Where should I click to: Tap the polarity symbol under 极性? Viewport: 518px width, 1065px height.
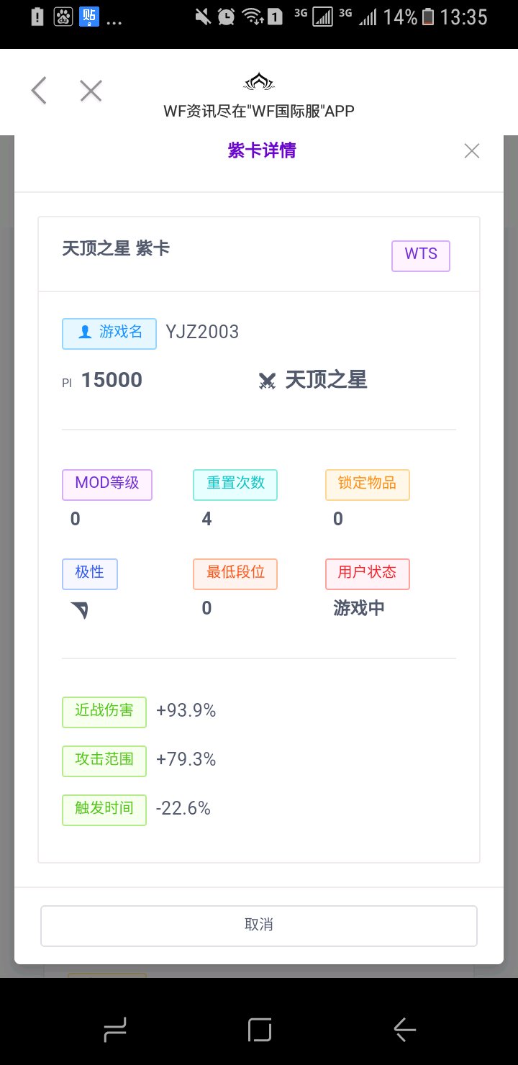[x=80, y=610]
